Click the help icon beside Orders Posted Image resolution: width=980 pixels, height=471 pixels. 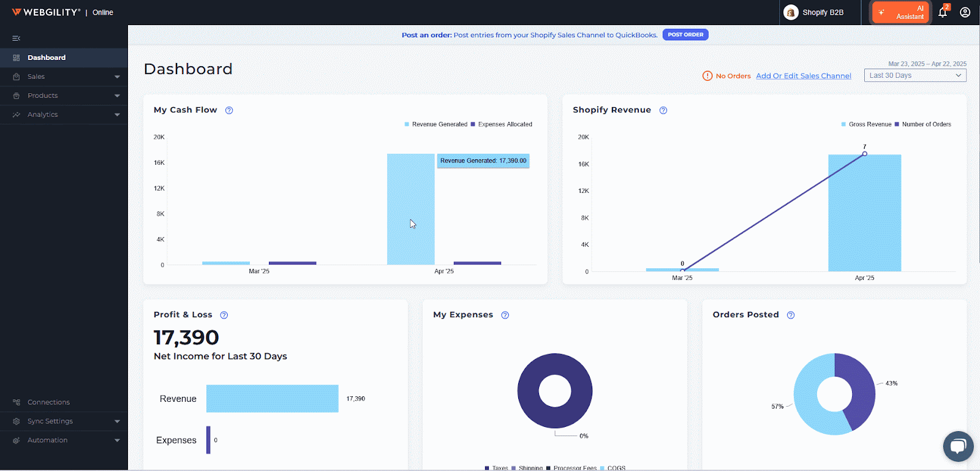791,315
